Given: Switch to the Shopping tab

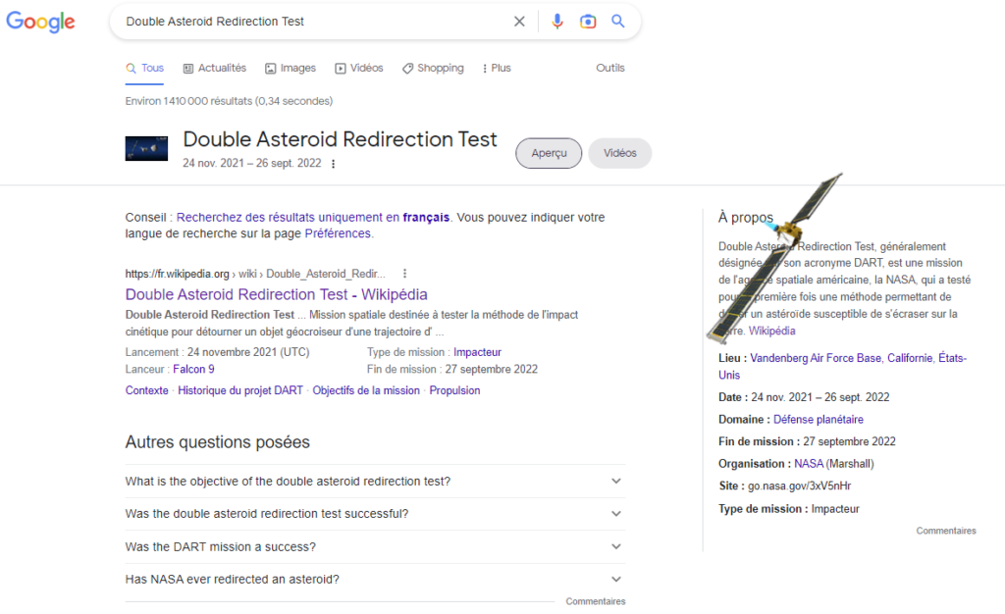Looking at the screenshot, I should tap(433, 68).
